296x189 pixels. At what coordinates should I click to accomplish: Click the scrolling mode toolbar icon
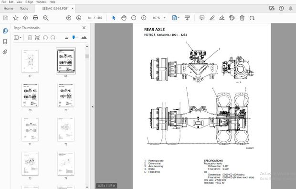click(187, 18)
